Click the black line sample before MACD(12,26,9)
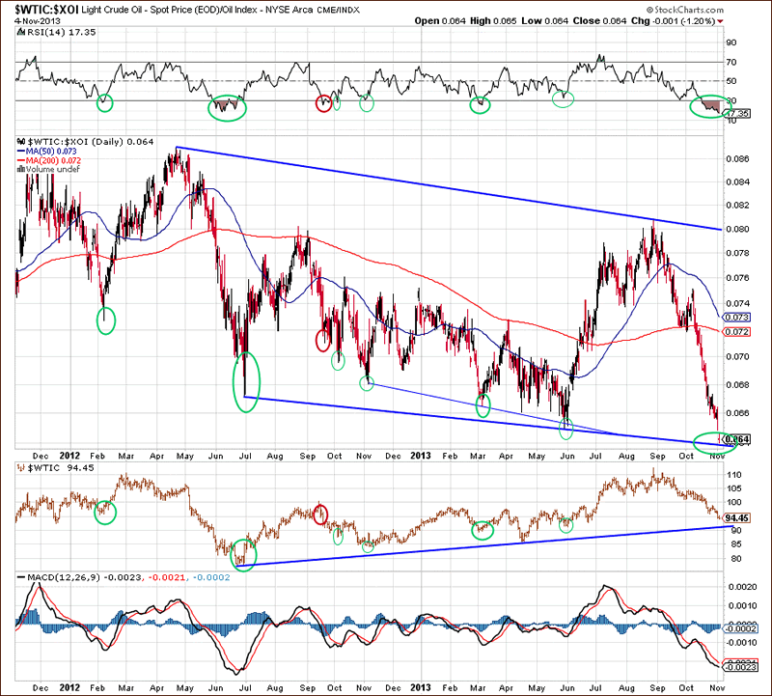This screenshot has height=696, width=772. (20, 577)
